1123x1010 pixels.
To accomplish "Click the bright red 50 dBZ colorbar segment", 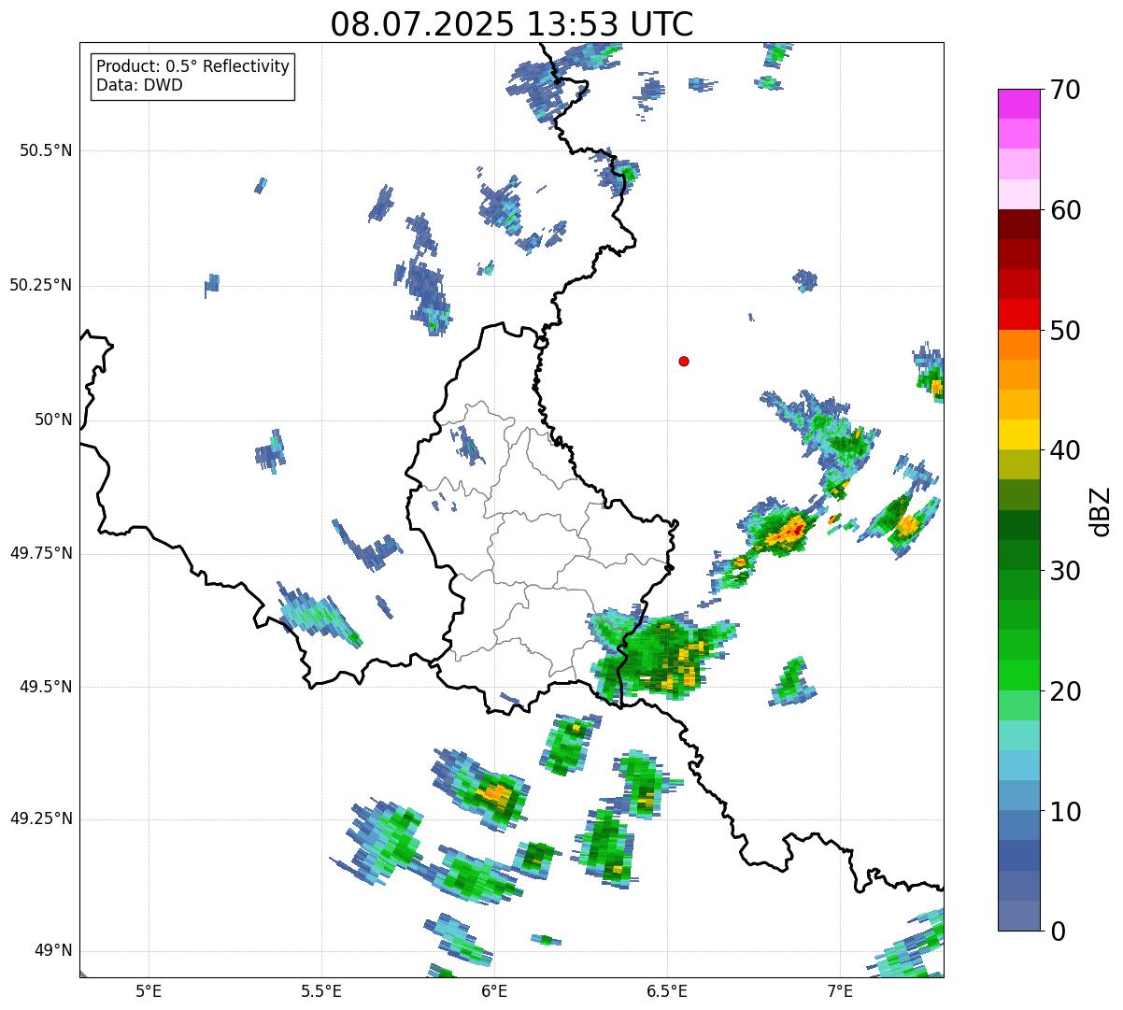I will tap(1018, 315).
